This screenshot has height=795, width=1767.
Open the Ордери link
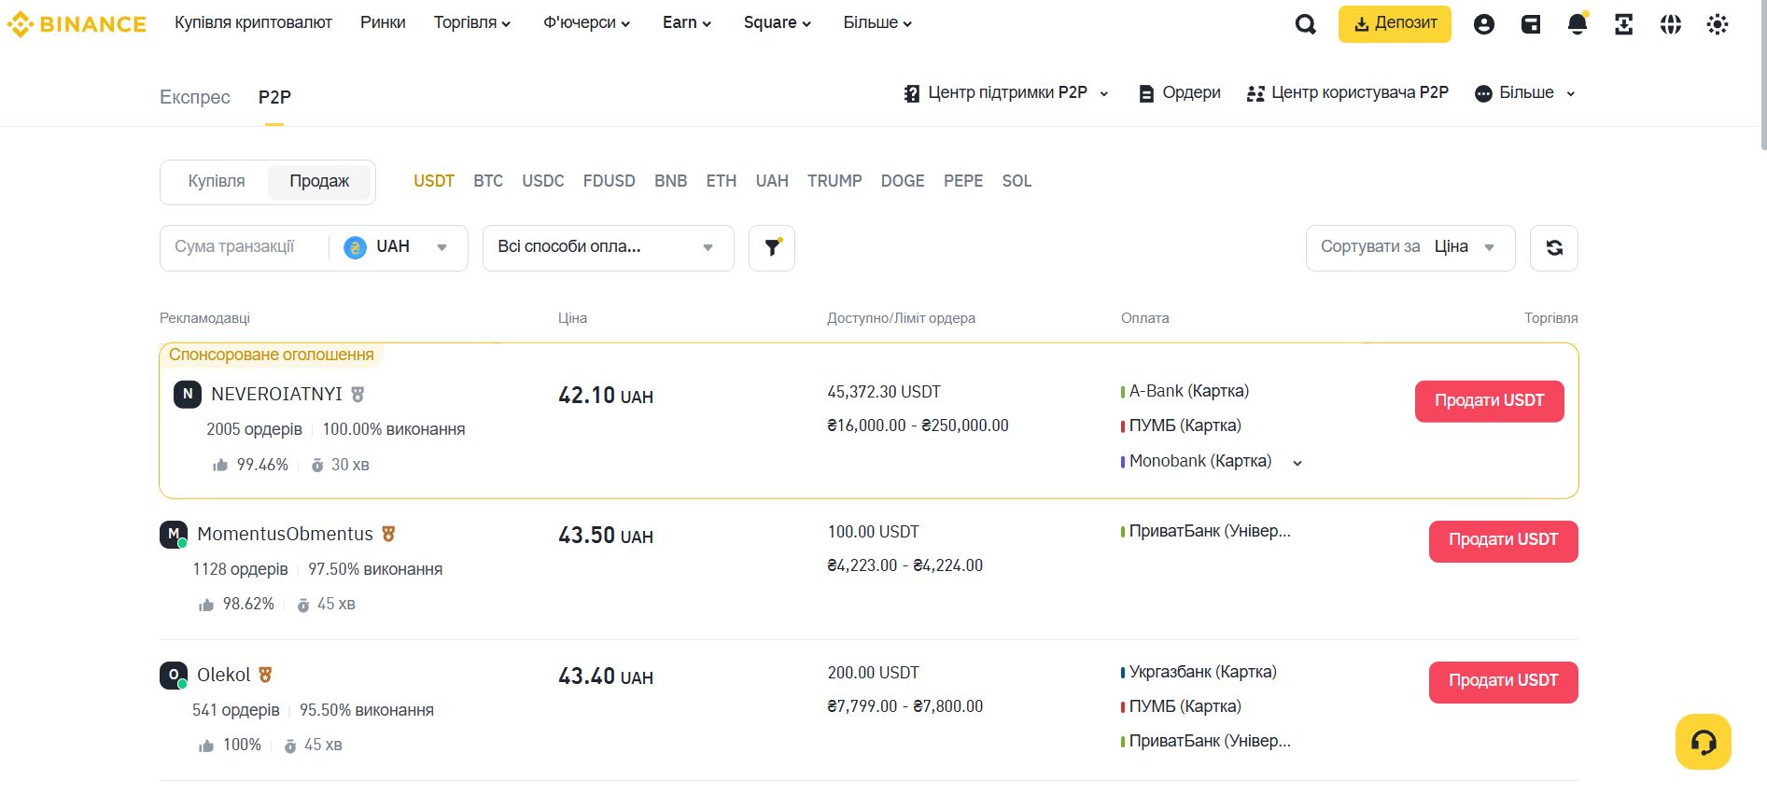click(x=1180, y=93)
